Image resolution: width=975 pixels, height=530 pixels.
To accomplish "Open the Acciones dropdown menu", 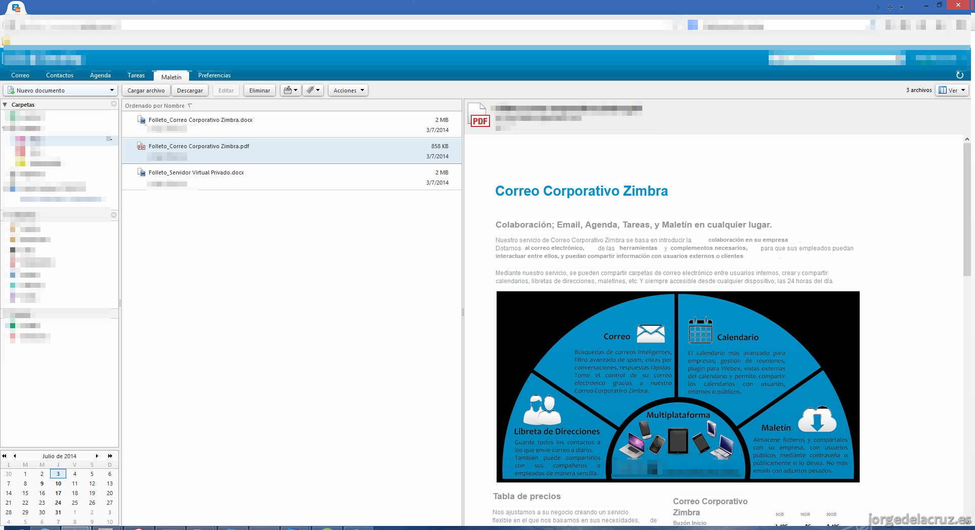I will 348,91.
